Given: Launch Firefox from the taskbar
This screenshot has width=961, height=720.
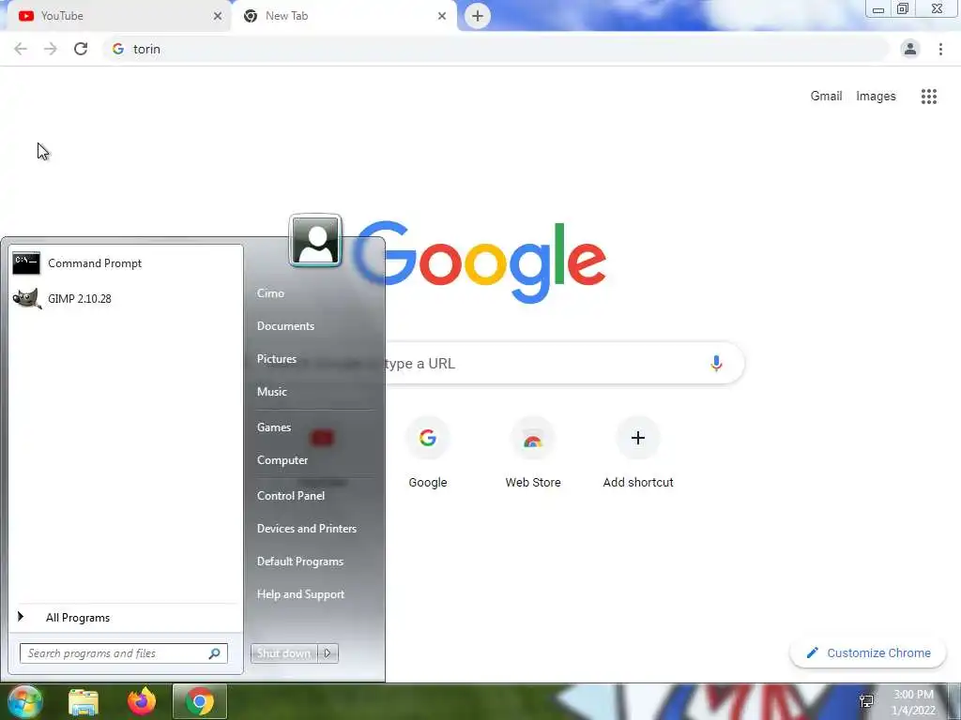Looking at the screenshot, I should pos(142,701).
